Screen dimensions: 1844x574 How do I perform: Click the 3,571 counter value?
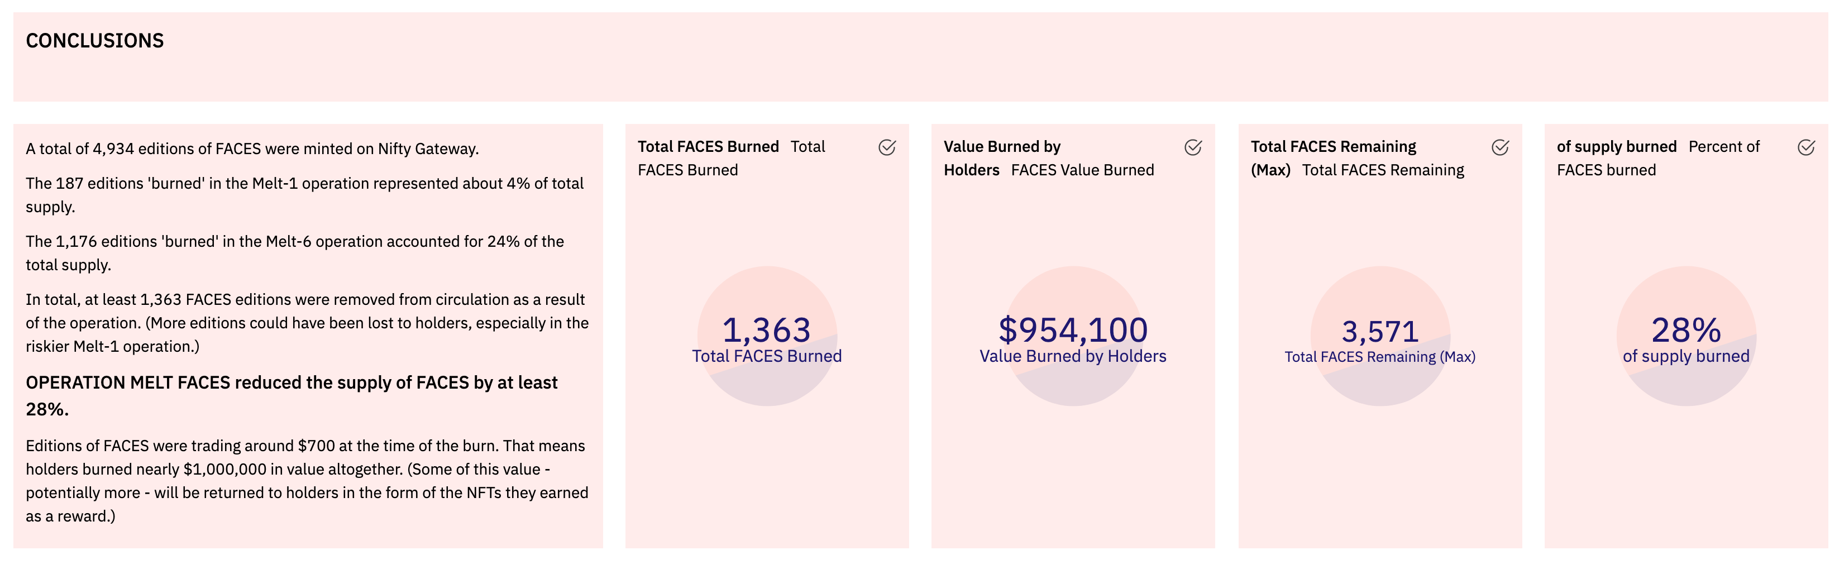point(1379,331)
